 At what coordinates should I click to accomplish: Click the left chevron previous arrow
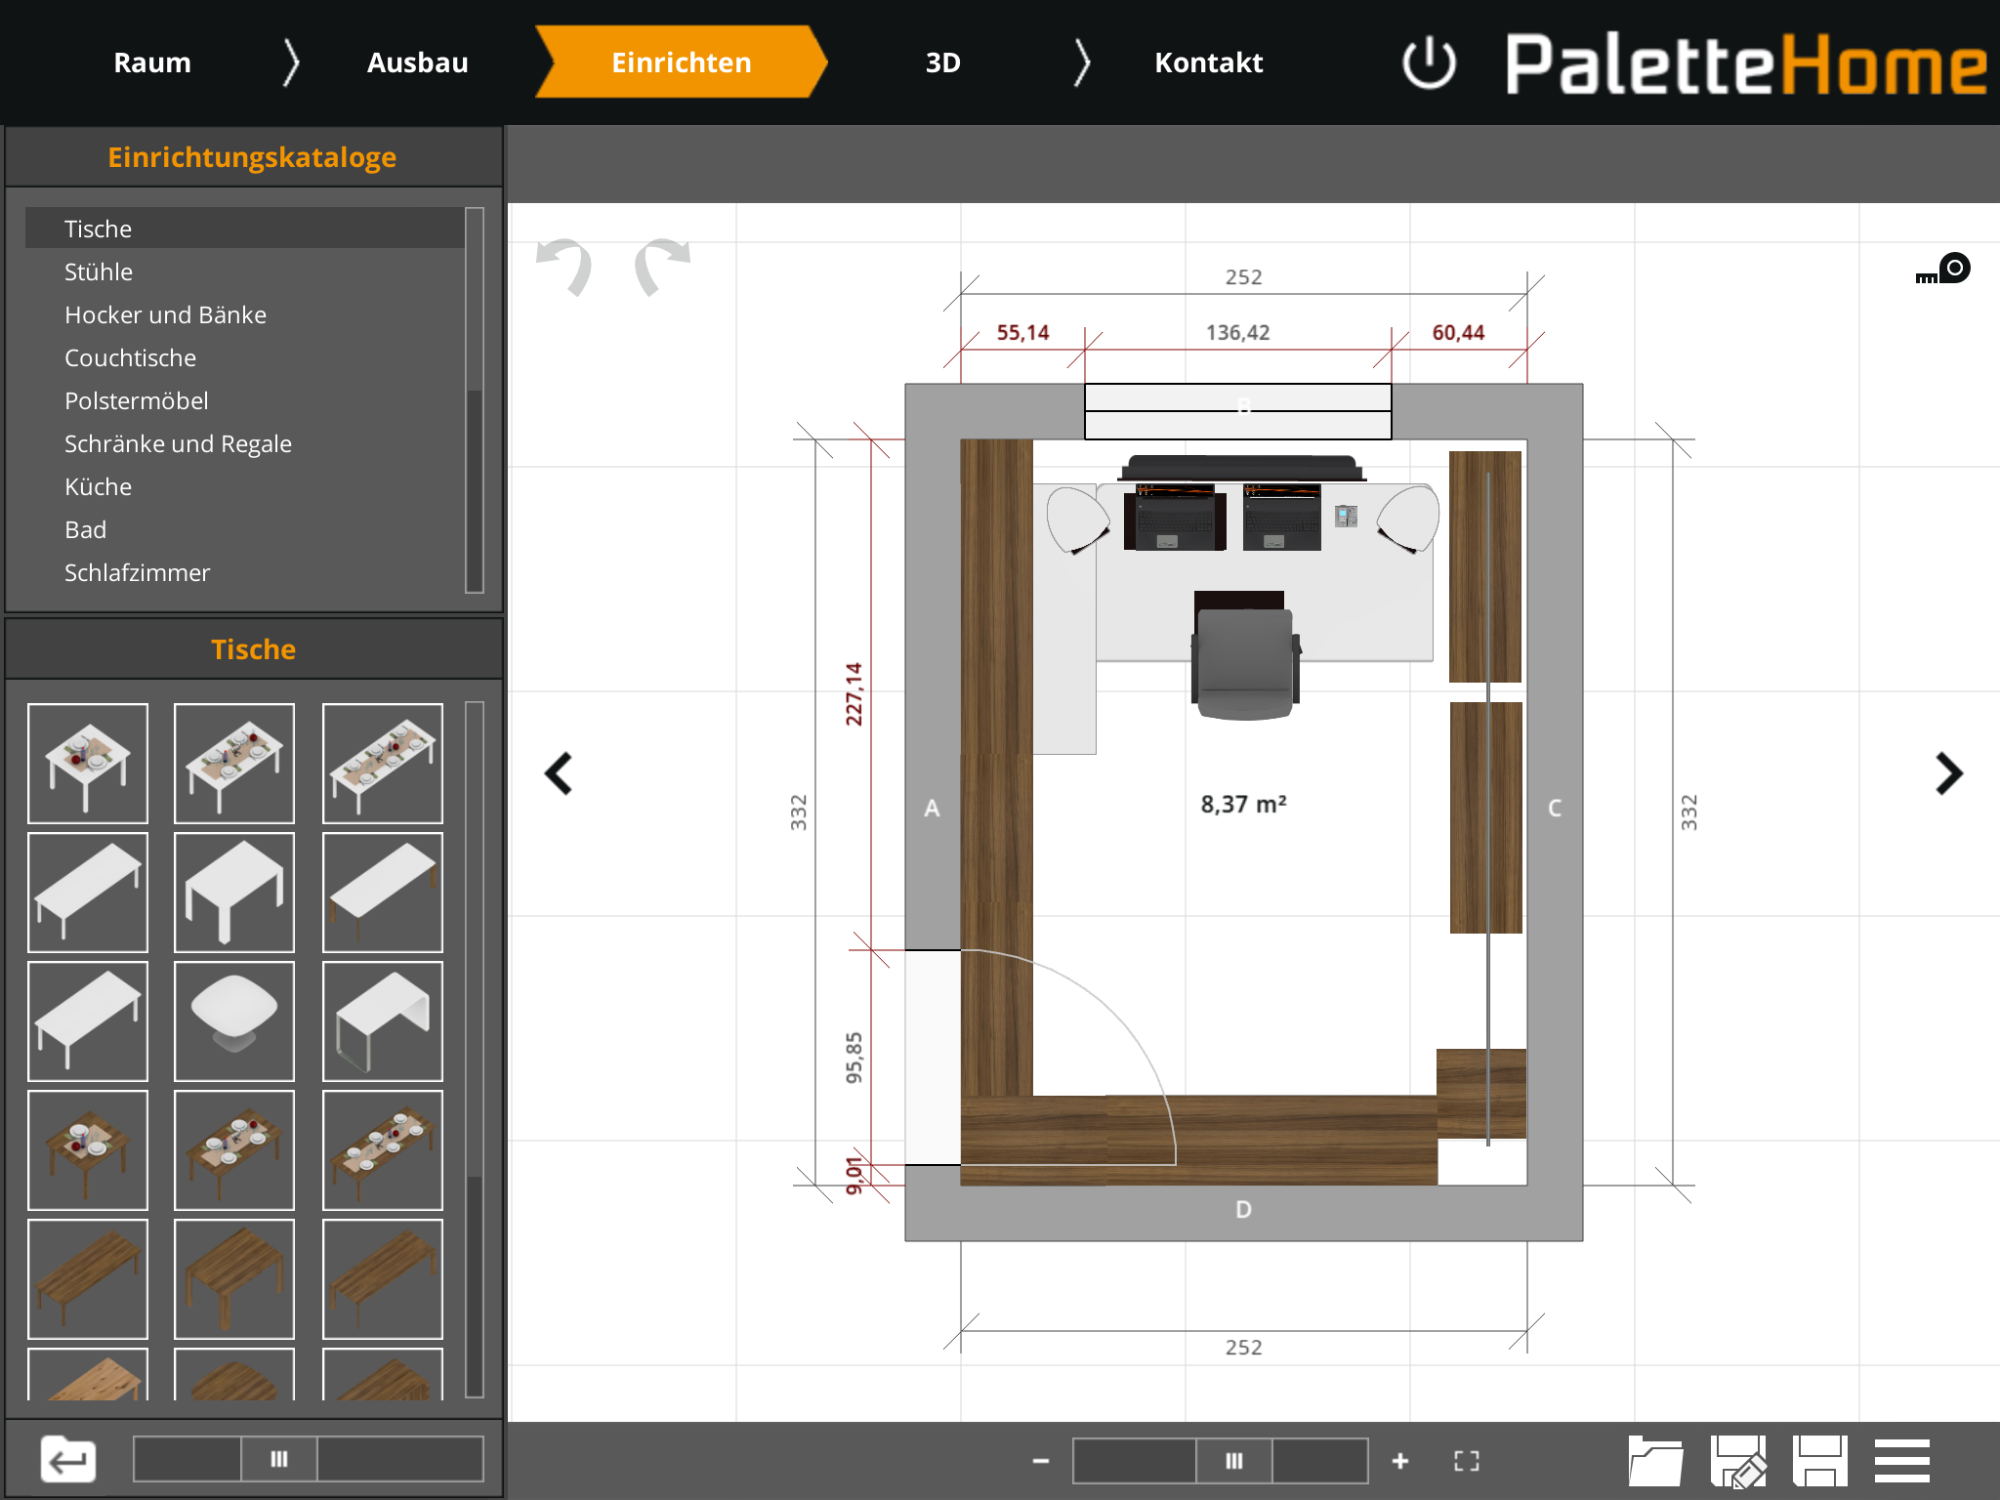(559, 774)
